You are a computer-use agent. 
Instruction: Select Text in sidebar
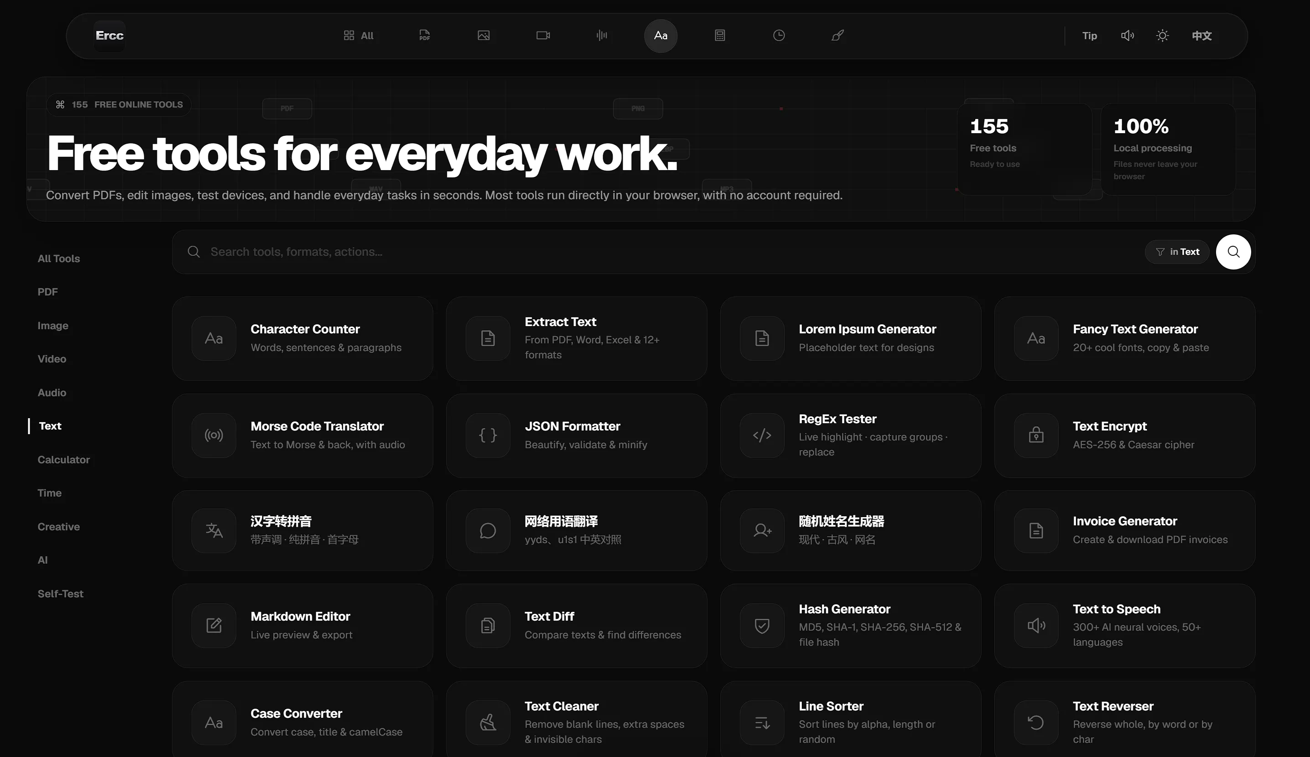(50, 425)
